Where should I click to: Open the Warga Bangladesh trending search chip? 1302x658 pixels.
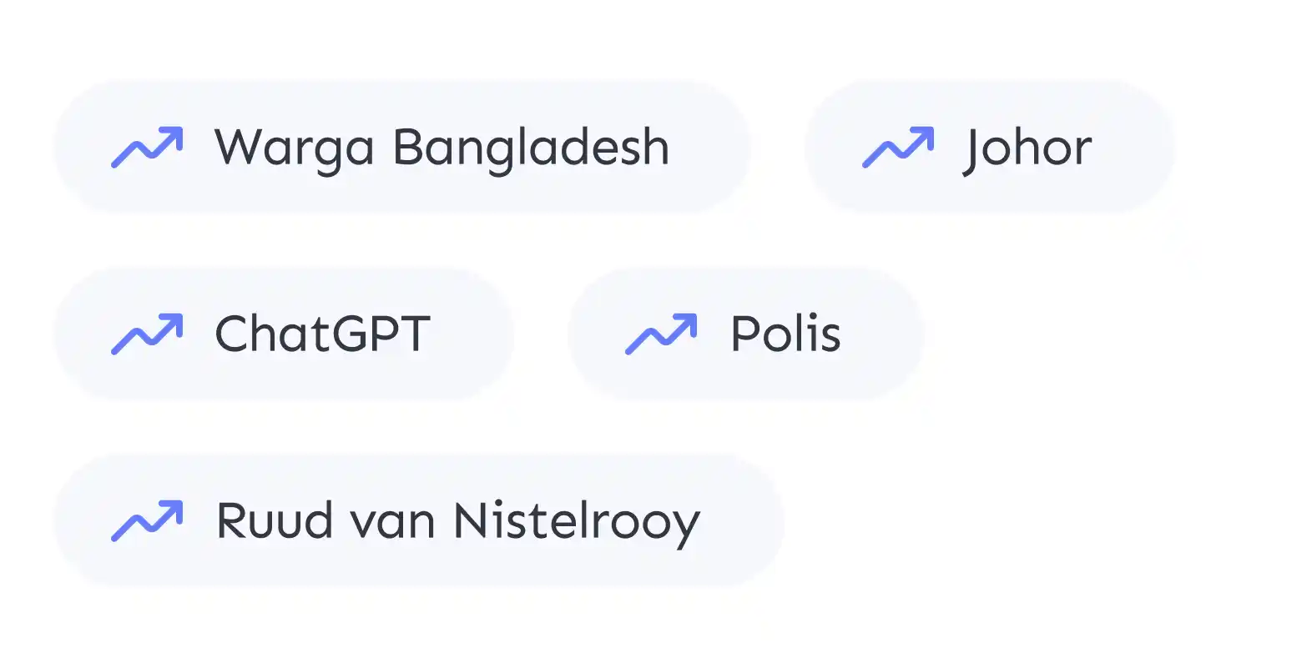point(402,148)
